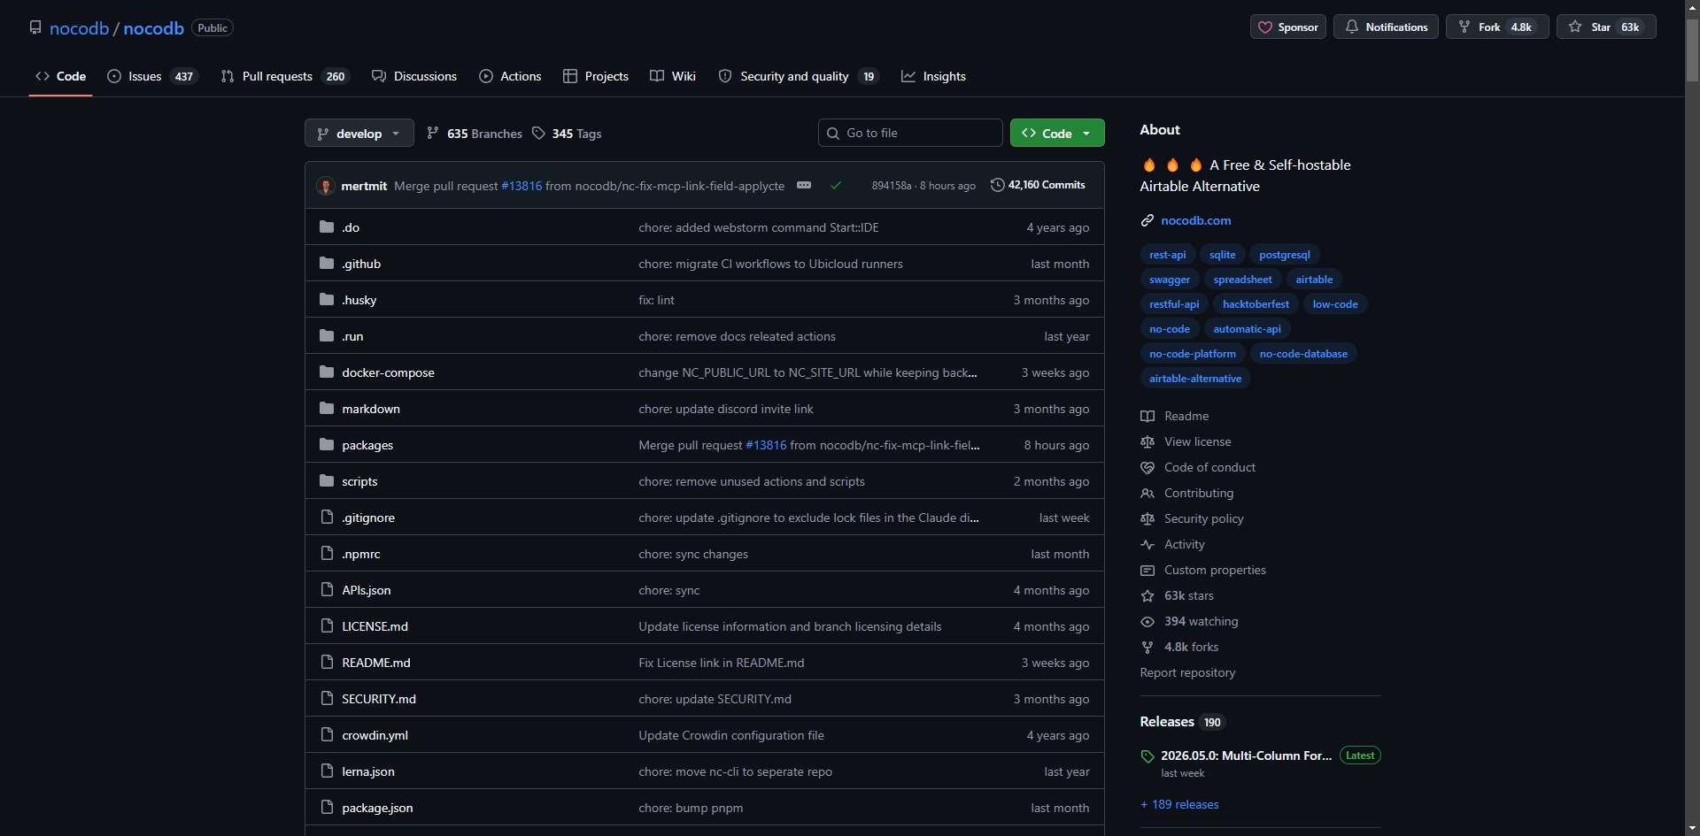Open commit history clock icon

tap(998, 185)
